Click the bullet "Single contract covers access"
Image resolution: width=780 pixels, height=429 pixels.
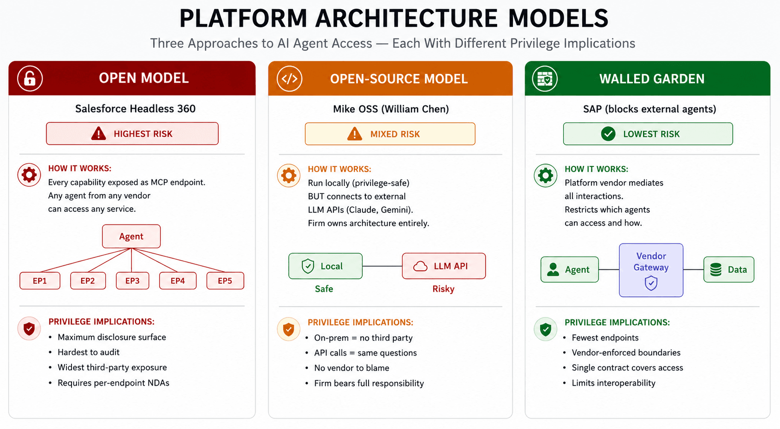[627, 368]
